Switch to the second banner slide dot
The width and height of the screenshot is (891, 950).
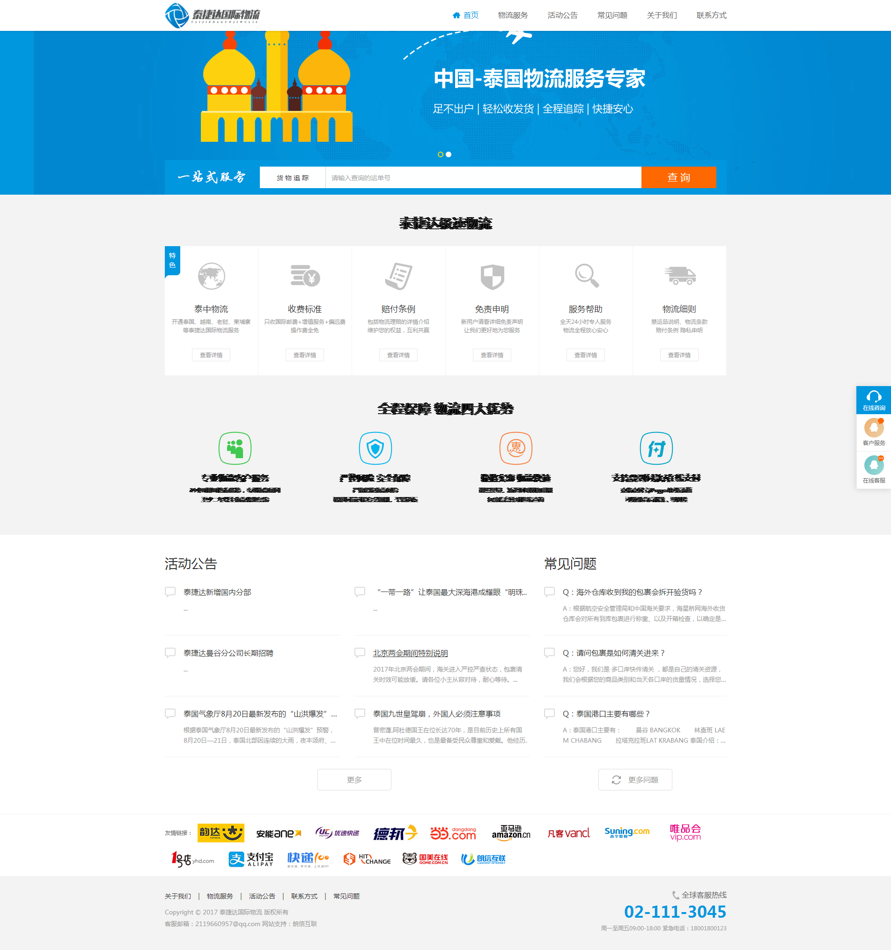[x=449, y=154]
